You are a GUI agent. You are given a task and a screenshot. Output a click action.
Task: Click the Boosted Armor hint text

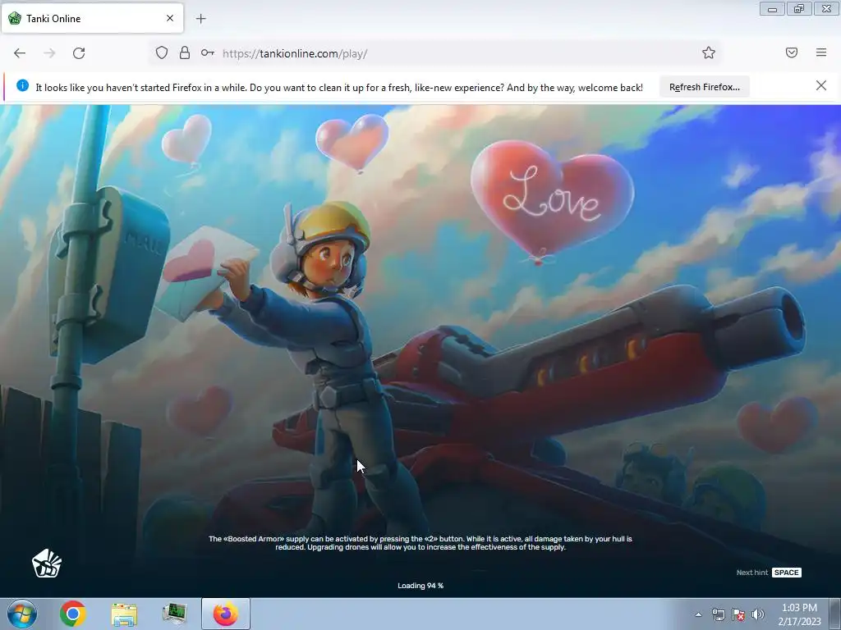(x=420, y=543)
